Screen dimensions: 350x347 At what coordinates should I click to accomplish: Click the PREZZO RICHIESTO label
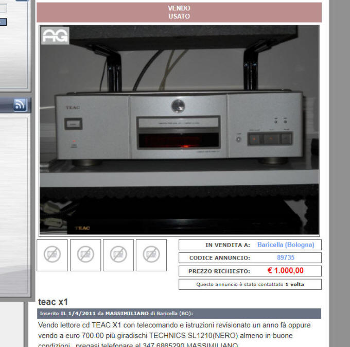[220, 271]
